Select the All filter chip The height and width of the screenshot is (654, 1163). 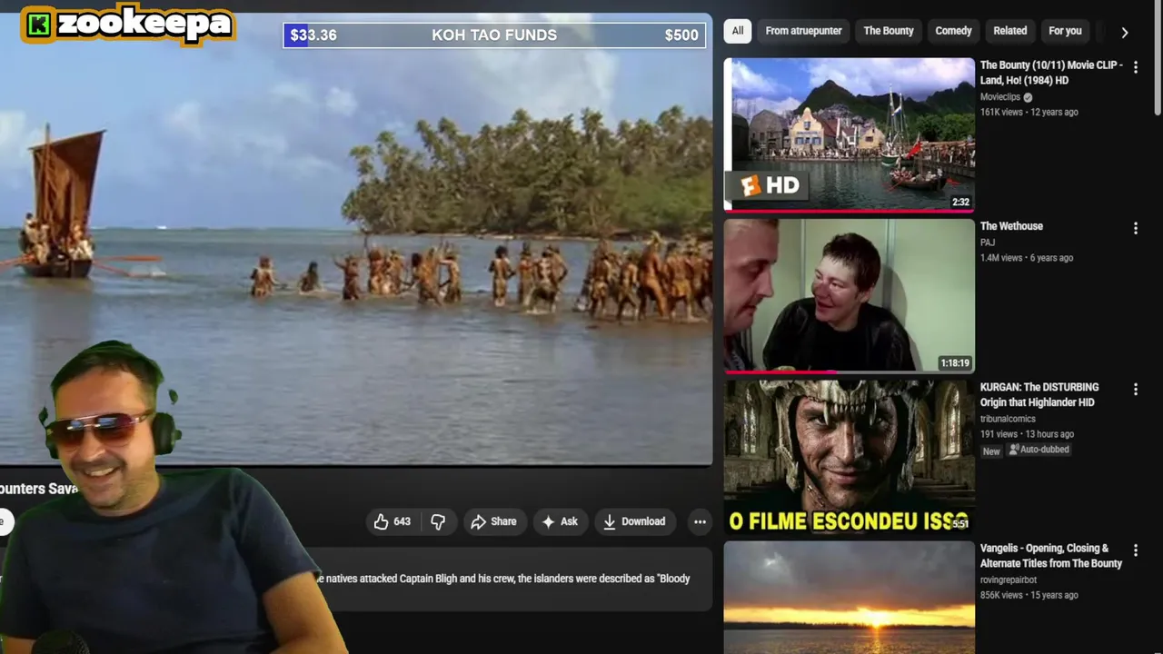tap(738, 31)
